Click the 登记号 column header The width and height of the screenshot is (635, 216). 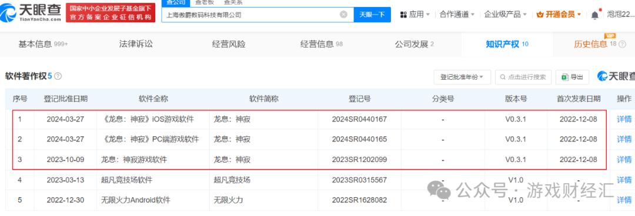click(359, 99)
